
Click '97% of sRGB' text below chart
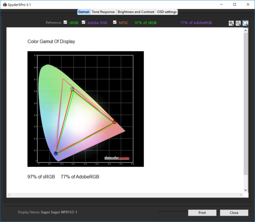[x=41, y=177]
